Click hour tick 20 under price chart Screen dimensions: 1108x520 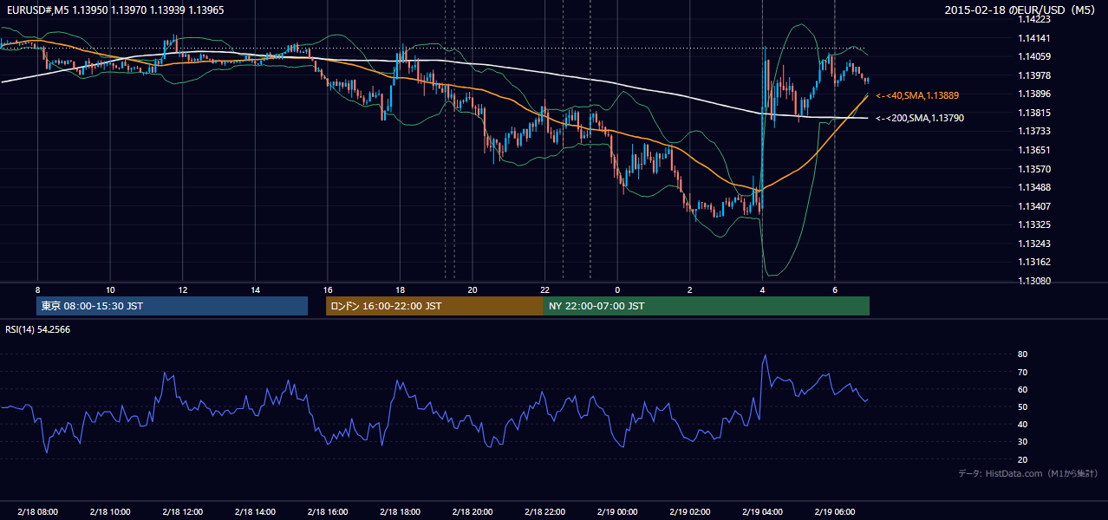coord(473,289)
